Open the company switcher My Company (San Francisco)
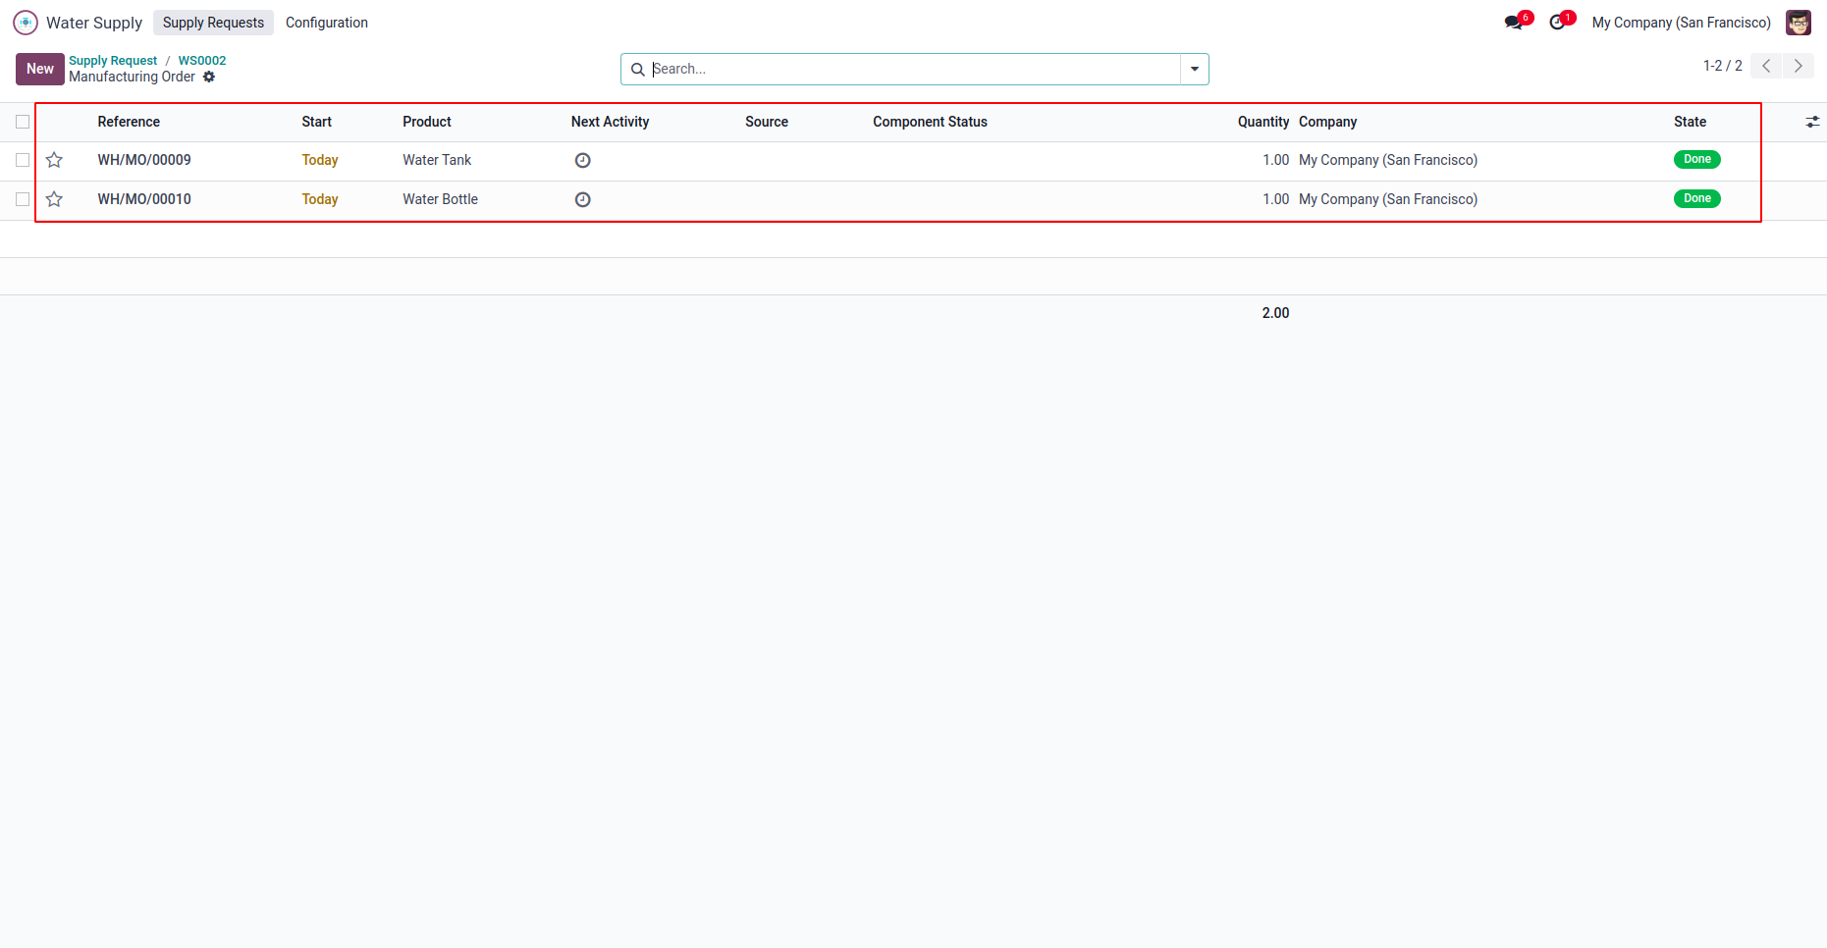Image resolution: width=1827 pixels, height=948 pixels. tap(1681, 23)
